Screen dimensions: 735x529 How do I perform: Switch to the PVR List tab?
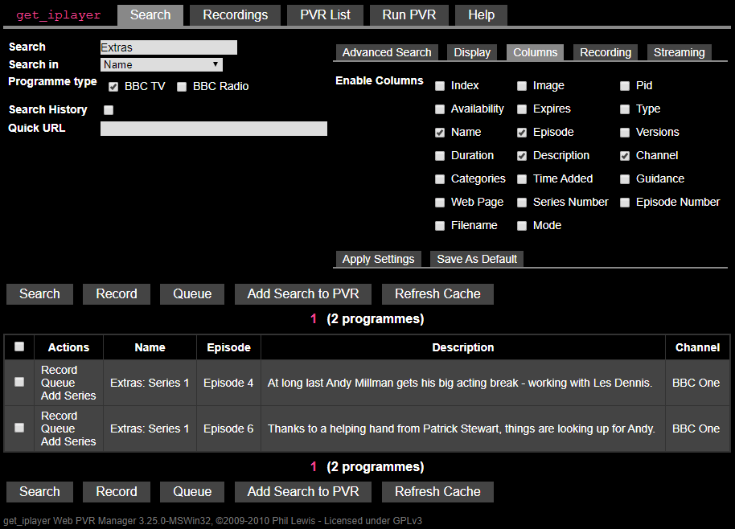(325, 15)
